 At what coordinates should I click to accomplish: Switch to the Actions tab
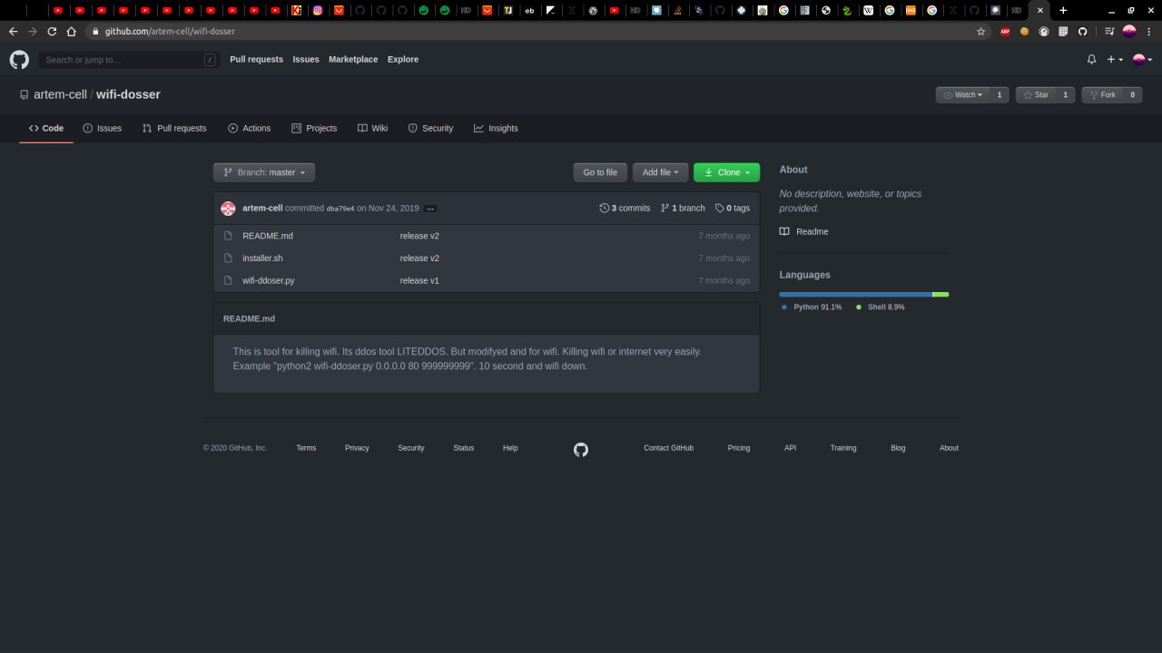[x=249, y=129]
